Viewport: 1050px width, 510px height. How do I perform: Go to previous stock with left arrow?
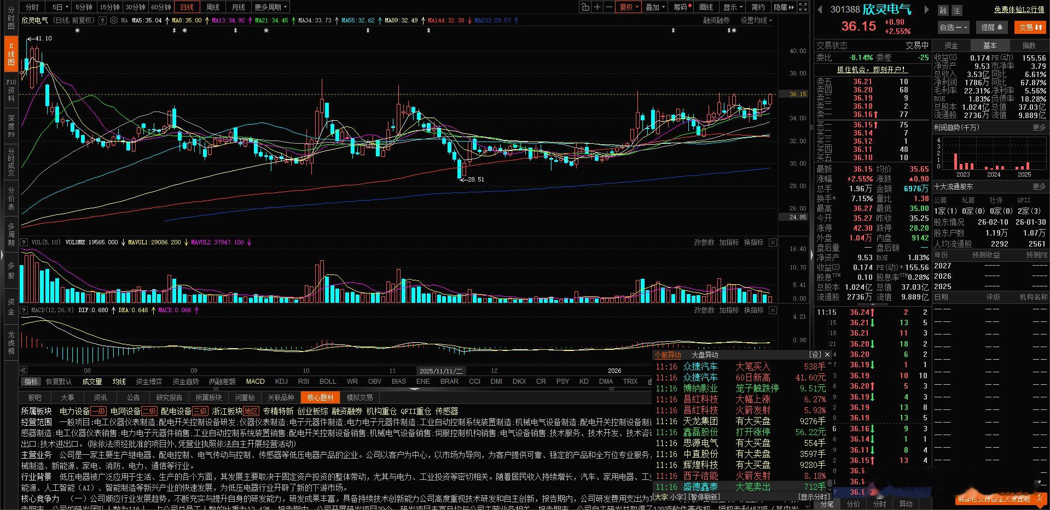click(820, 9)
